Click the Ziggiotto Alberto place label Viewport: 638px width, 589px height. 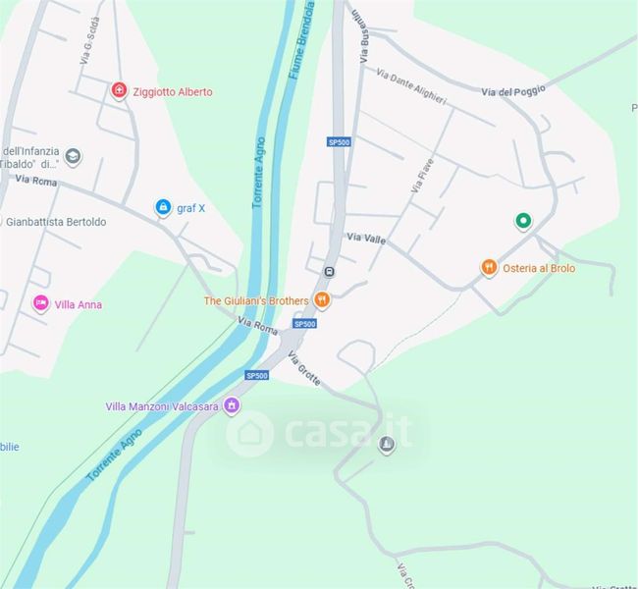click(173, 92)
